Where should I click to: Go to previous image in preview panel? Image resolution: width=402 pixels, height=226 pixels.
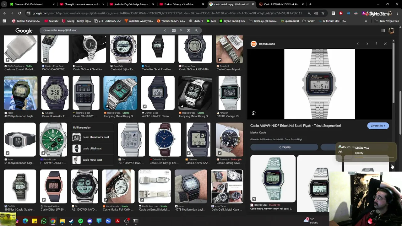[x=358, y=44]
